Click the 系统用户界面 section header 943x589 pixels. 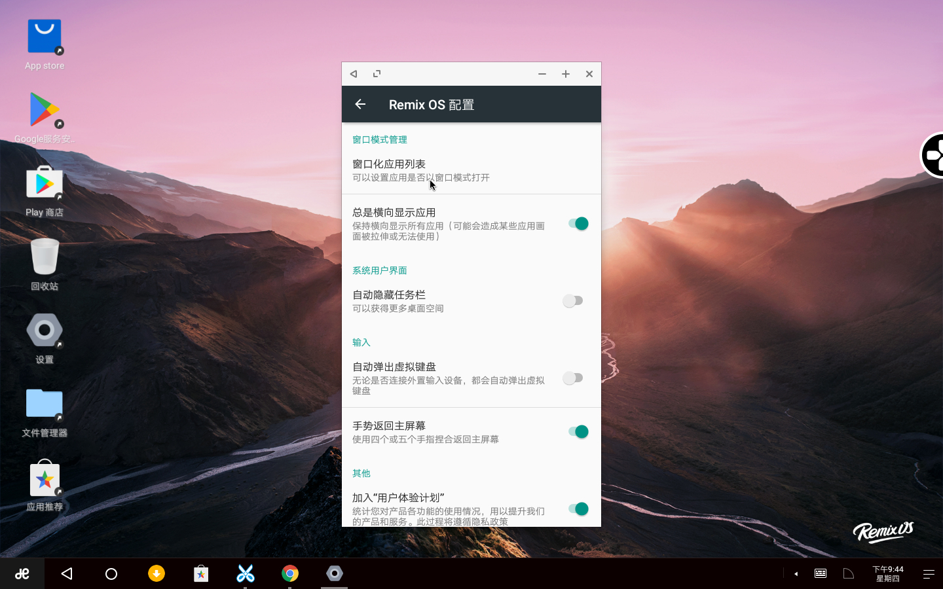(x=380, y=270)
